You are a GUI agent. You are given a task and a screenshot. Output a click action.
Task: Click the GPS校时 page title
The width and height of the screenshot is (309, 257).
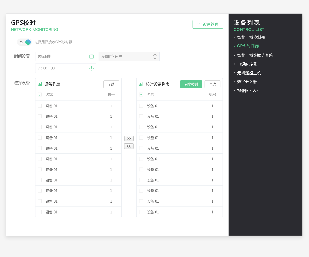(23, 23)
